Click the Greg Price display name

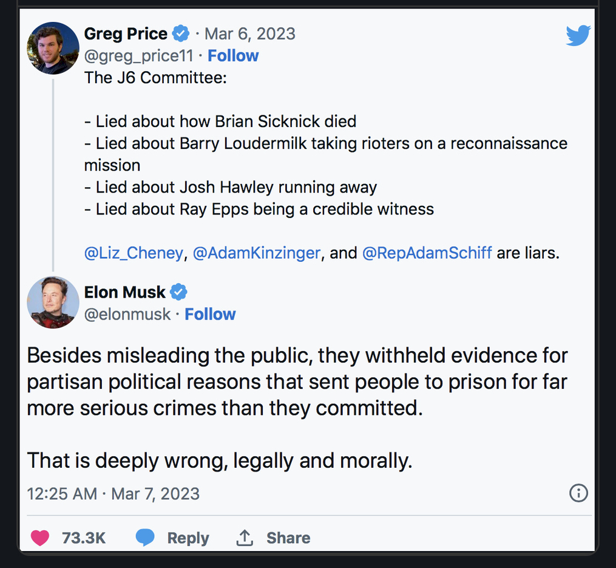point(126,33)
